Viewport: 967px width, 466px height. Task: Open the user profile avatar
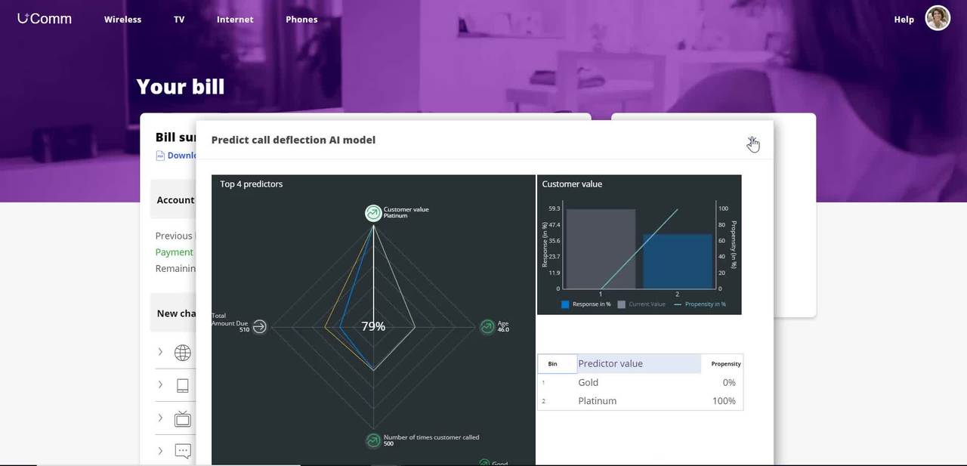(x=938, y=19)
